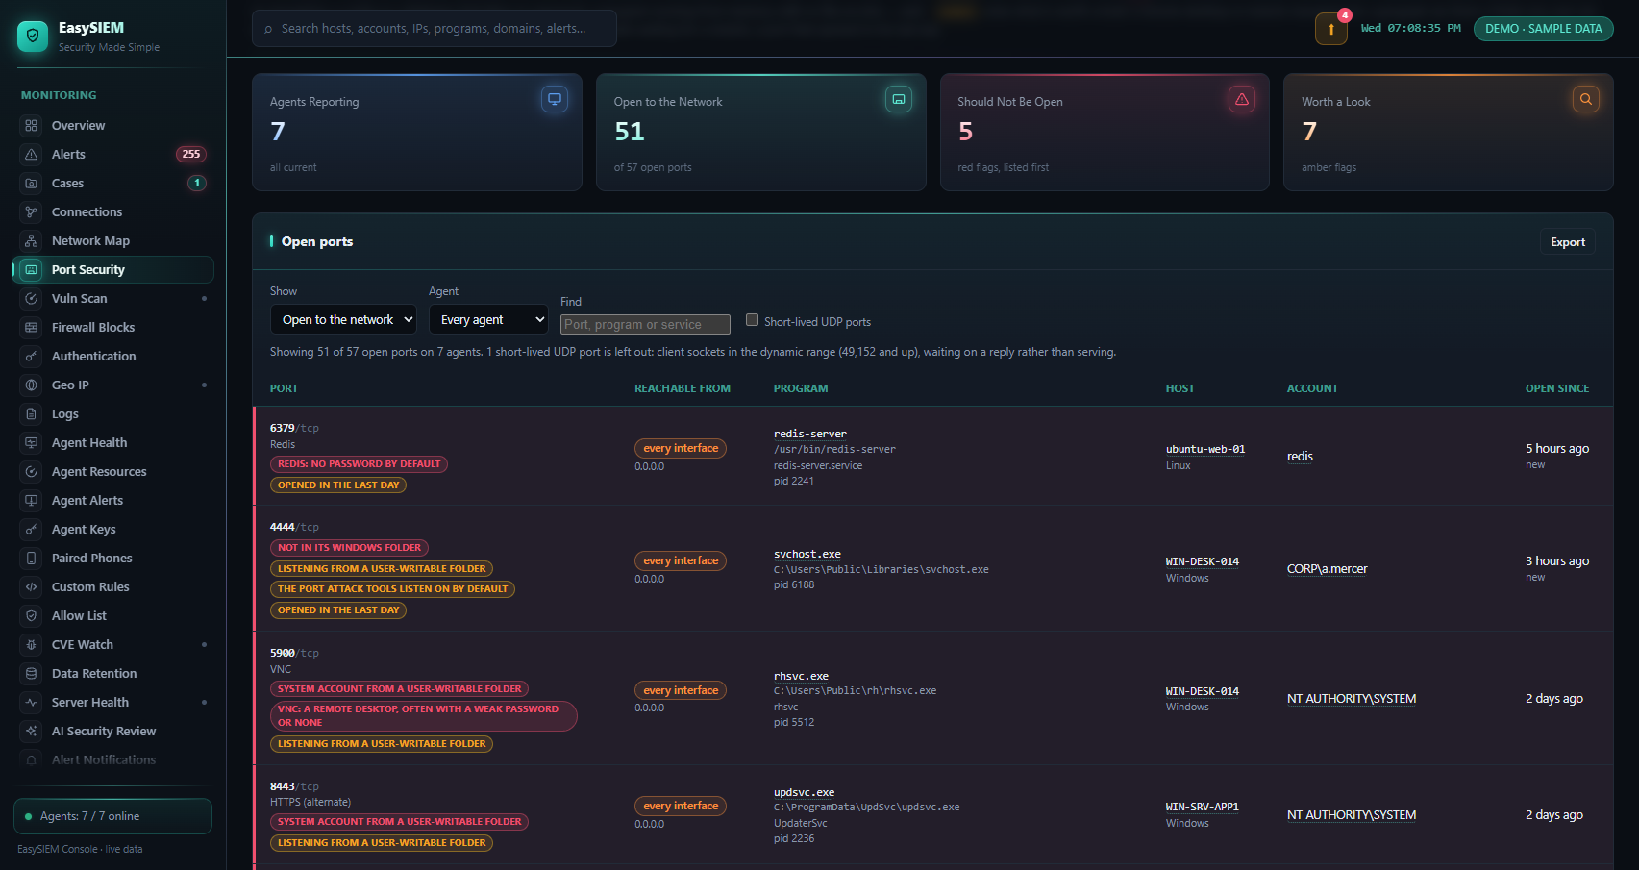
Task: Click the Connections sidebar icon
Action: click(x=32, y=212)
